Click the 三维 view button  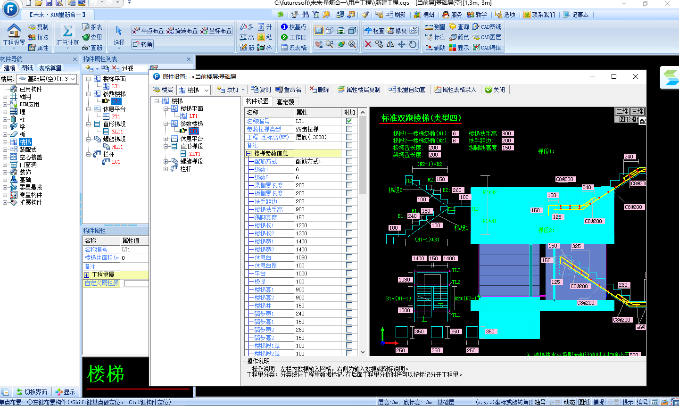point(638,111)
